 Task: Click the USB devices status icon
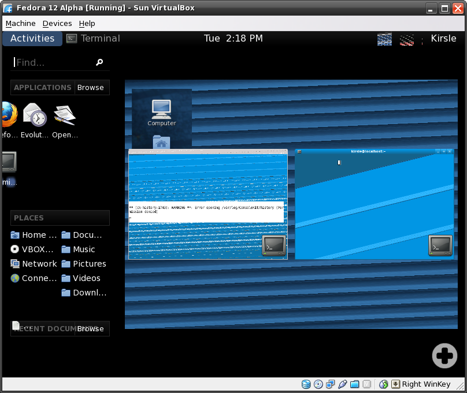[343, 384]
